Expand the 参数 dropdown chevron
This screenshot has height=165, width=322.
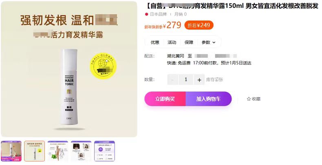[x=214, y=43]
